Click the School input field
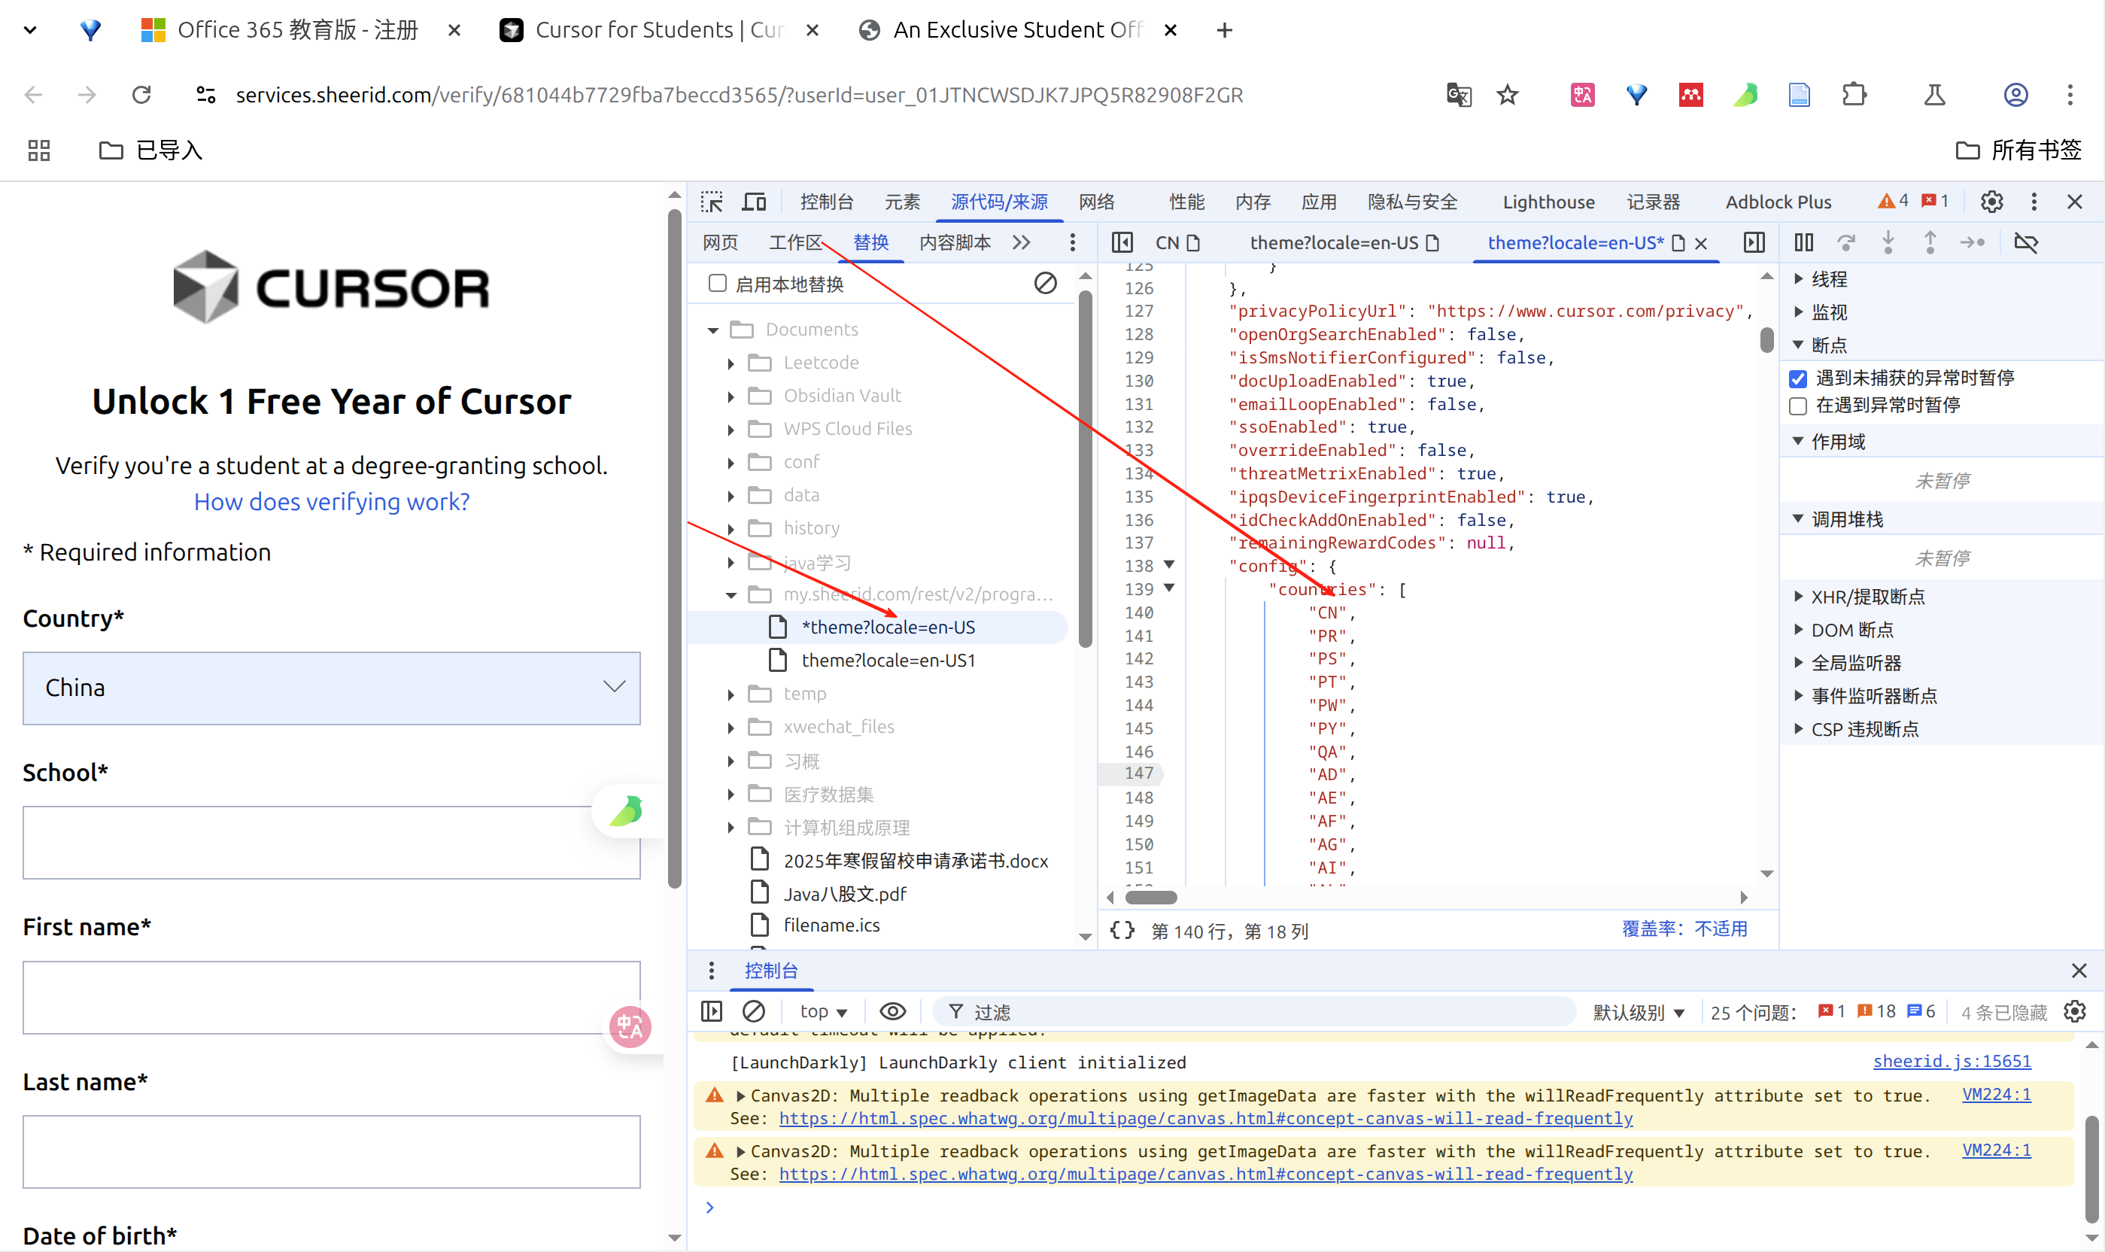The height and width of the screenshot is (1252, 2105). (x=332, y=842)
